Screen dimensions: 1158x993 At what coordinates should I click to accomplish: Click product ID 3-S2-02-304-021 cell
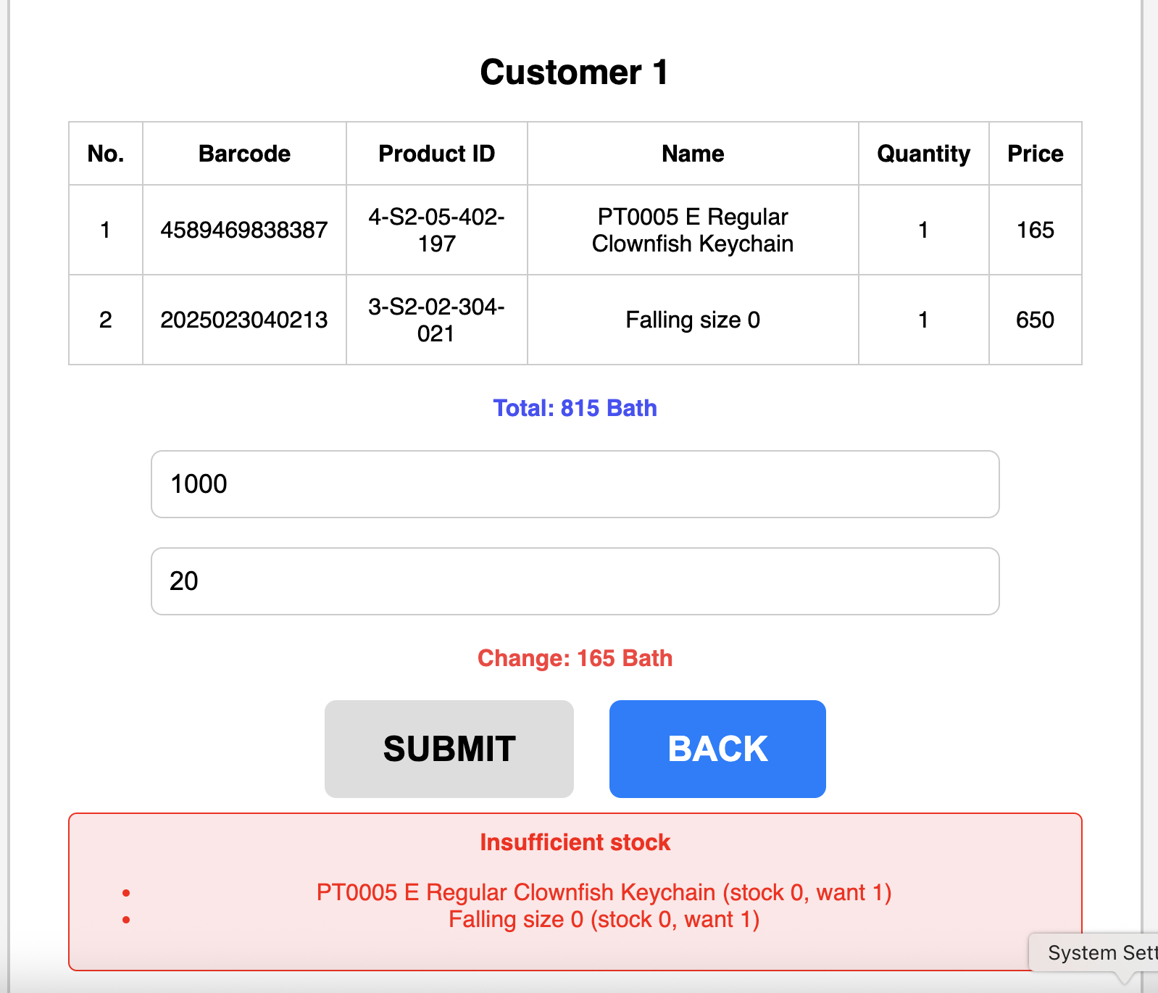click(x=436, y=320)
